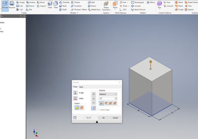Click the Thread feature tool
198x139 pixels.
75,2
